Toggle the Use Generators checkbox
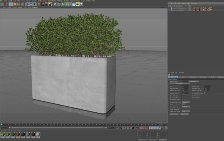 point(182,98)
